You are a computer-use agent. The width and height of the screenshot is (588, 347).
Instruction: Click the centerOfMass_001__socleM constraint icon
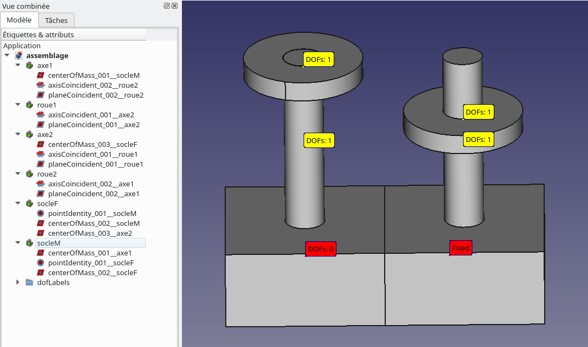pos(41,76)
